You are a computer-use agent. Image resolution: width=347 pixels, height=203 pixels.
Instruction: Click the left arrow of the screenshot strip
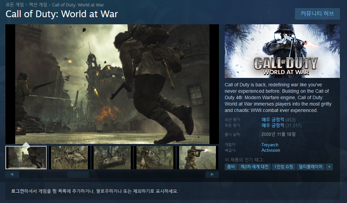[x=12, y=174]
